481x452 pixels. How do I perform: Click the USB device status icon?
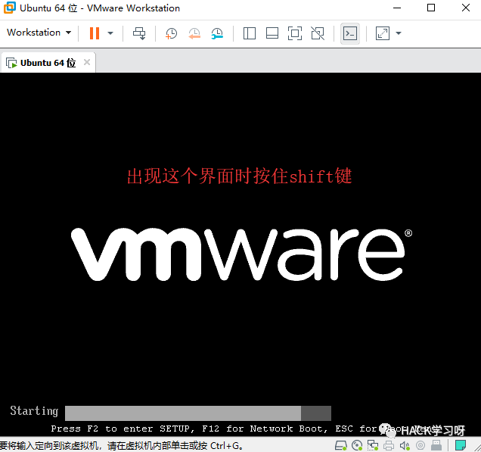420,445
